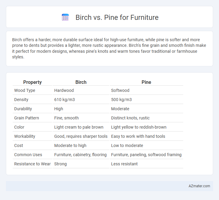219x200 pixels.
Task: Select the 'Common Uses' row label
Action: (28, 155)
